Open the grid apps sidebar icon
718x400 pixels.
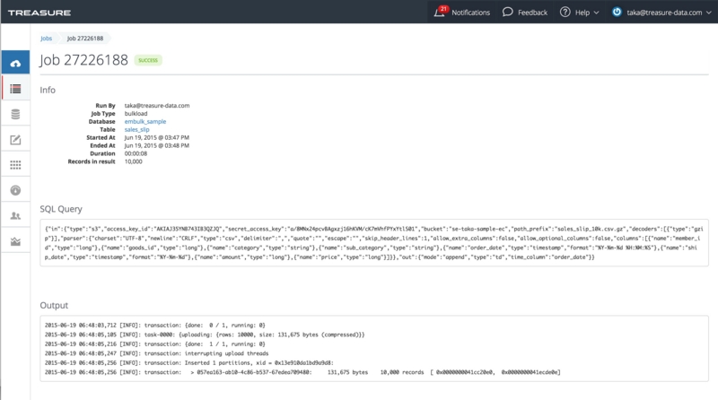point(15,165)
